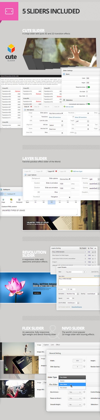The image size is (100, 420).
Task: Switch to Slide #1 tab
Action: tap(28, 107)
